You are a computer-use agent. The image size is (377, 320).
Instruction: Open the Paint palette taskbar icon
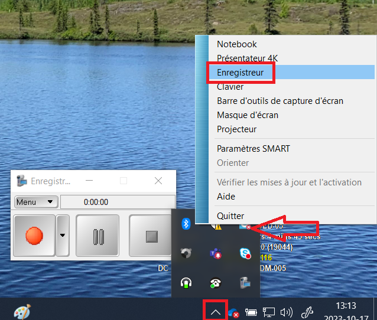(22, 311)
